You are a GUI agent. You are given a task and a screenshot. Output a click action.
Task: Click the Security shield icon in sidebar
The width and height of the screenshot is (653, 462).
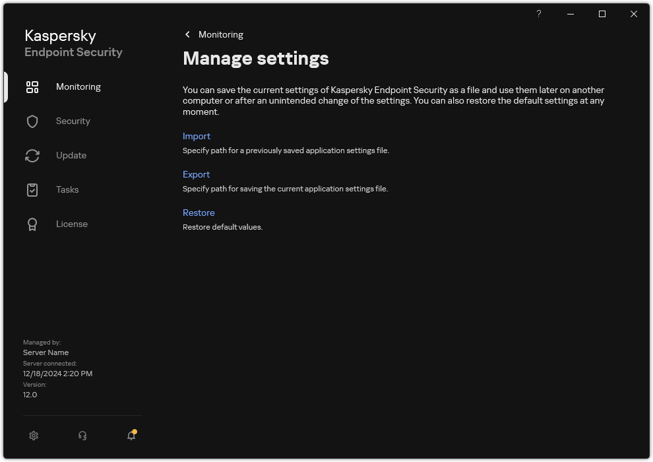click(32, 121)
